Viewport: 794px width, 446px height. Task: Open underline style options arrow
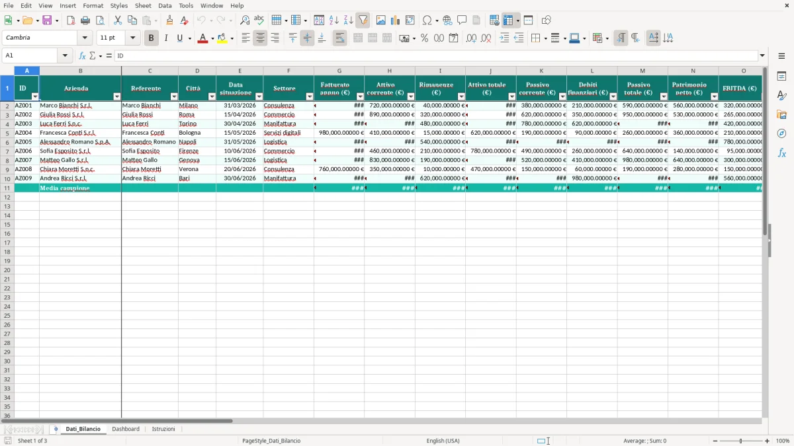coord(189,38)
